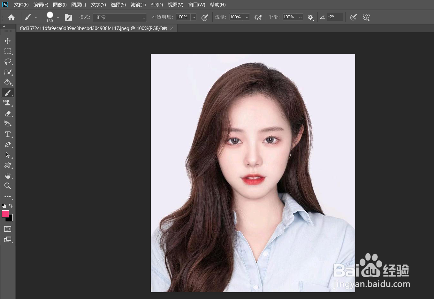Open the 图层 menu
The width and height of the screenshot is (434, 299).
(x=79, y=5)
